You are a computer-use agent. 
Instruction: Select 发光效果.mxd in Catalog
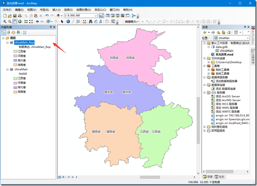tap(222, 55)
